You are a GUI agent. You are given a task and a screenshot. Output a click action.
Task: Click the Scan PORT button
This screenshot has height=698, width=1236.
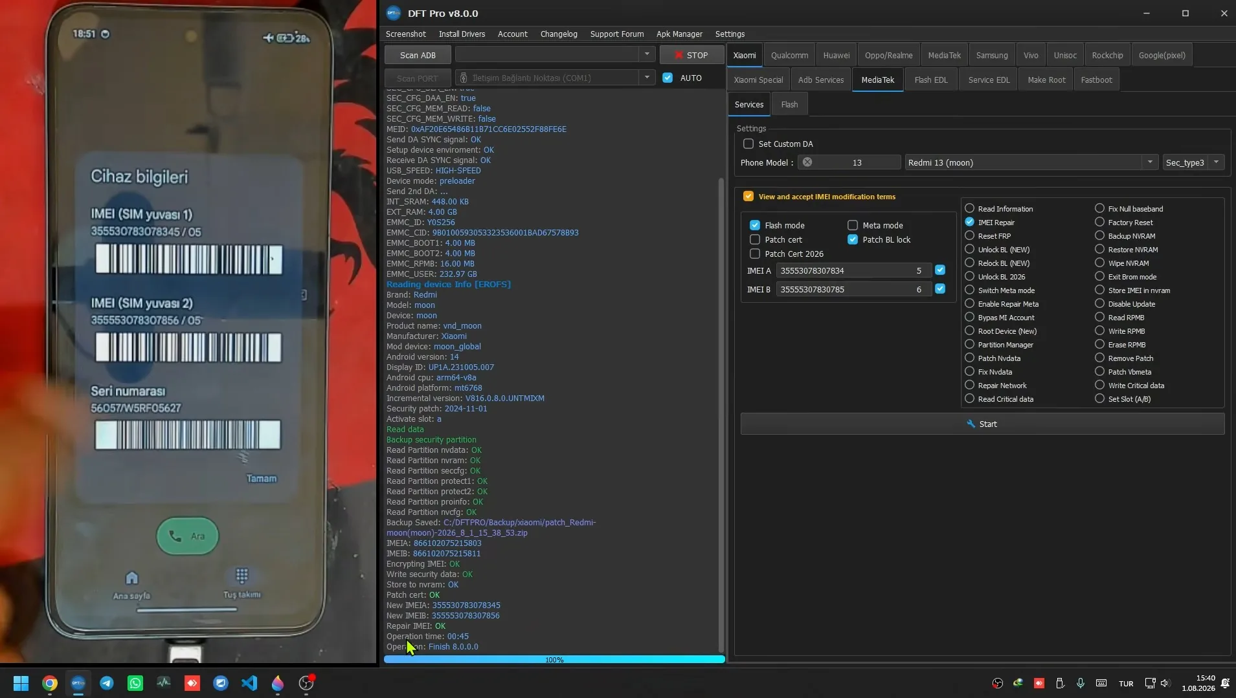418,78
